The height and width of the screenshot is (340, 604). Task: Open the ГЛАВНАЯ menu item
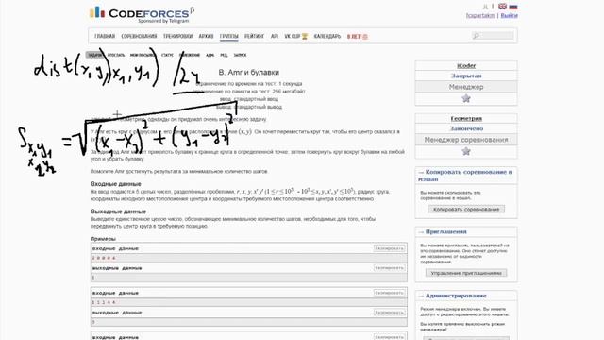(105, 36)
